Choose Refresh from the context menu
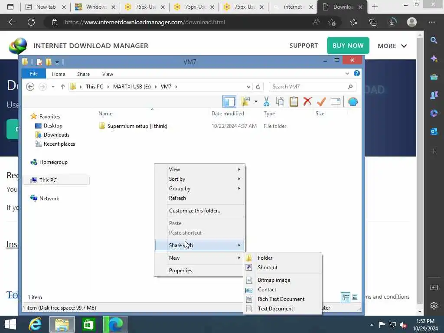 click(199, 198)
